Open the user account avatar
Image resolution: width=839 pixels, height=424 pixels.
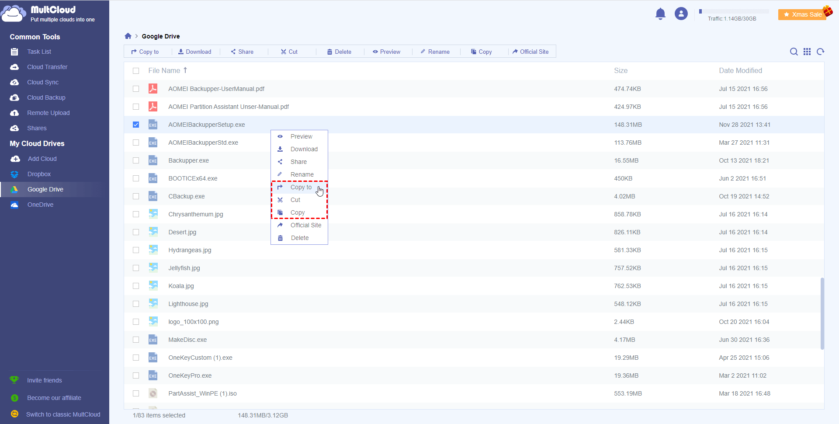[x=681, y=14]
